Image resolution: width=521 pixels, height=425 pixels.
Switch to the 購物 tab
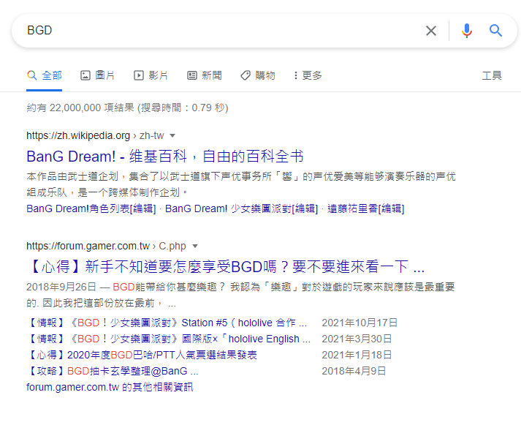click(x=257, y=75)
